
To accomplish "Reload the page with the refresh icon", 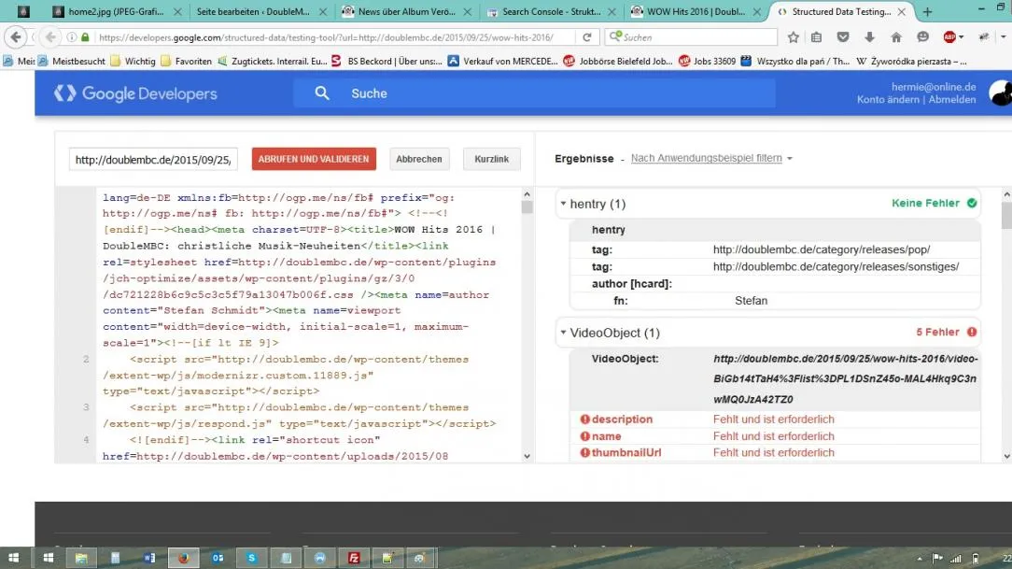I will point(586,37).
